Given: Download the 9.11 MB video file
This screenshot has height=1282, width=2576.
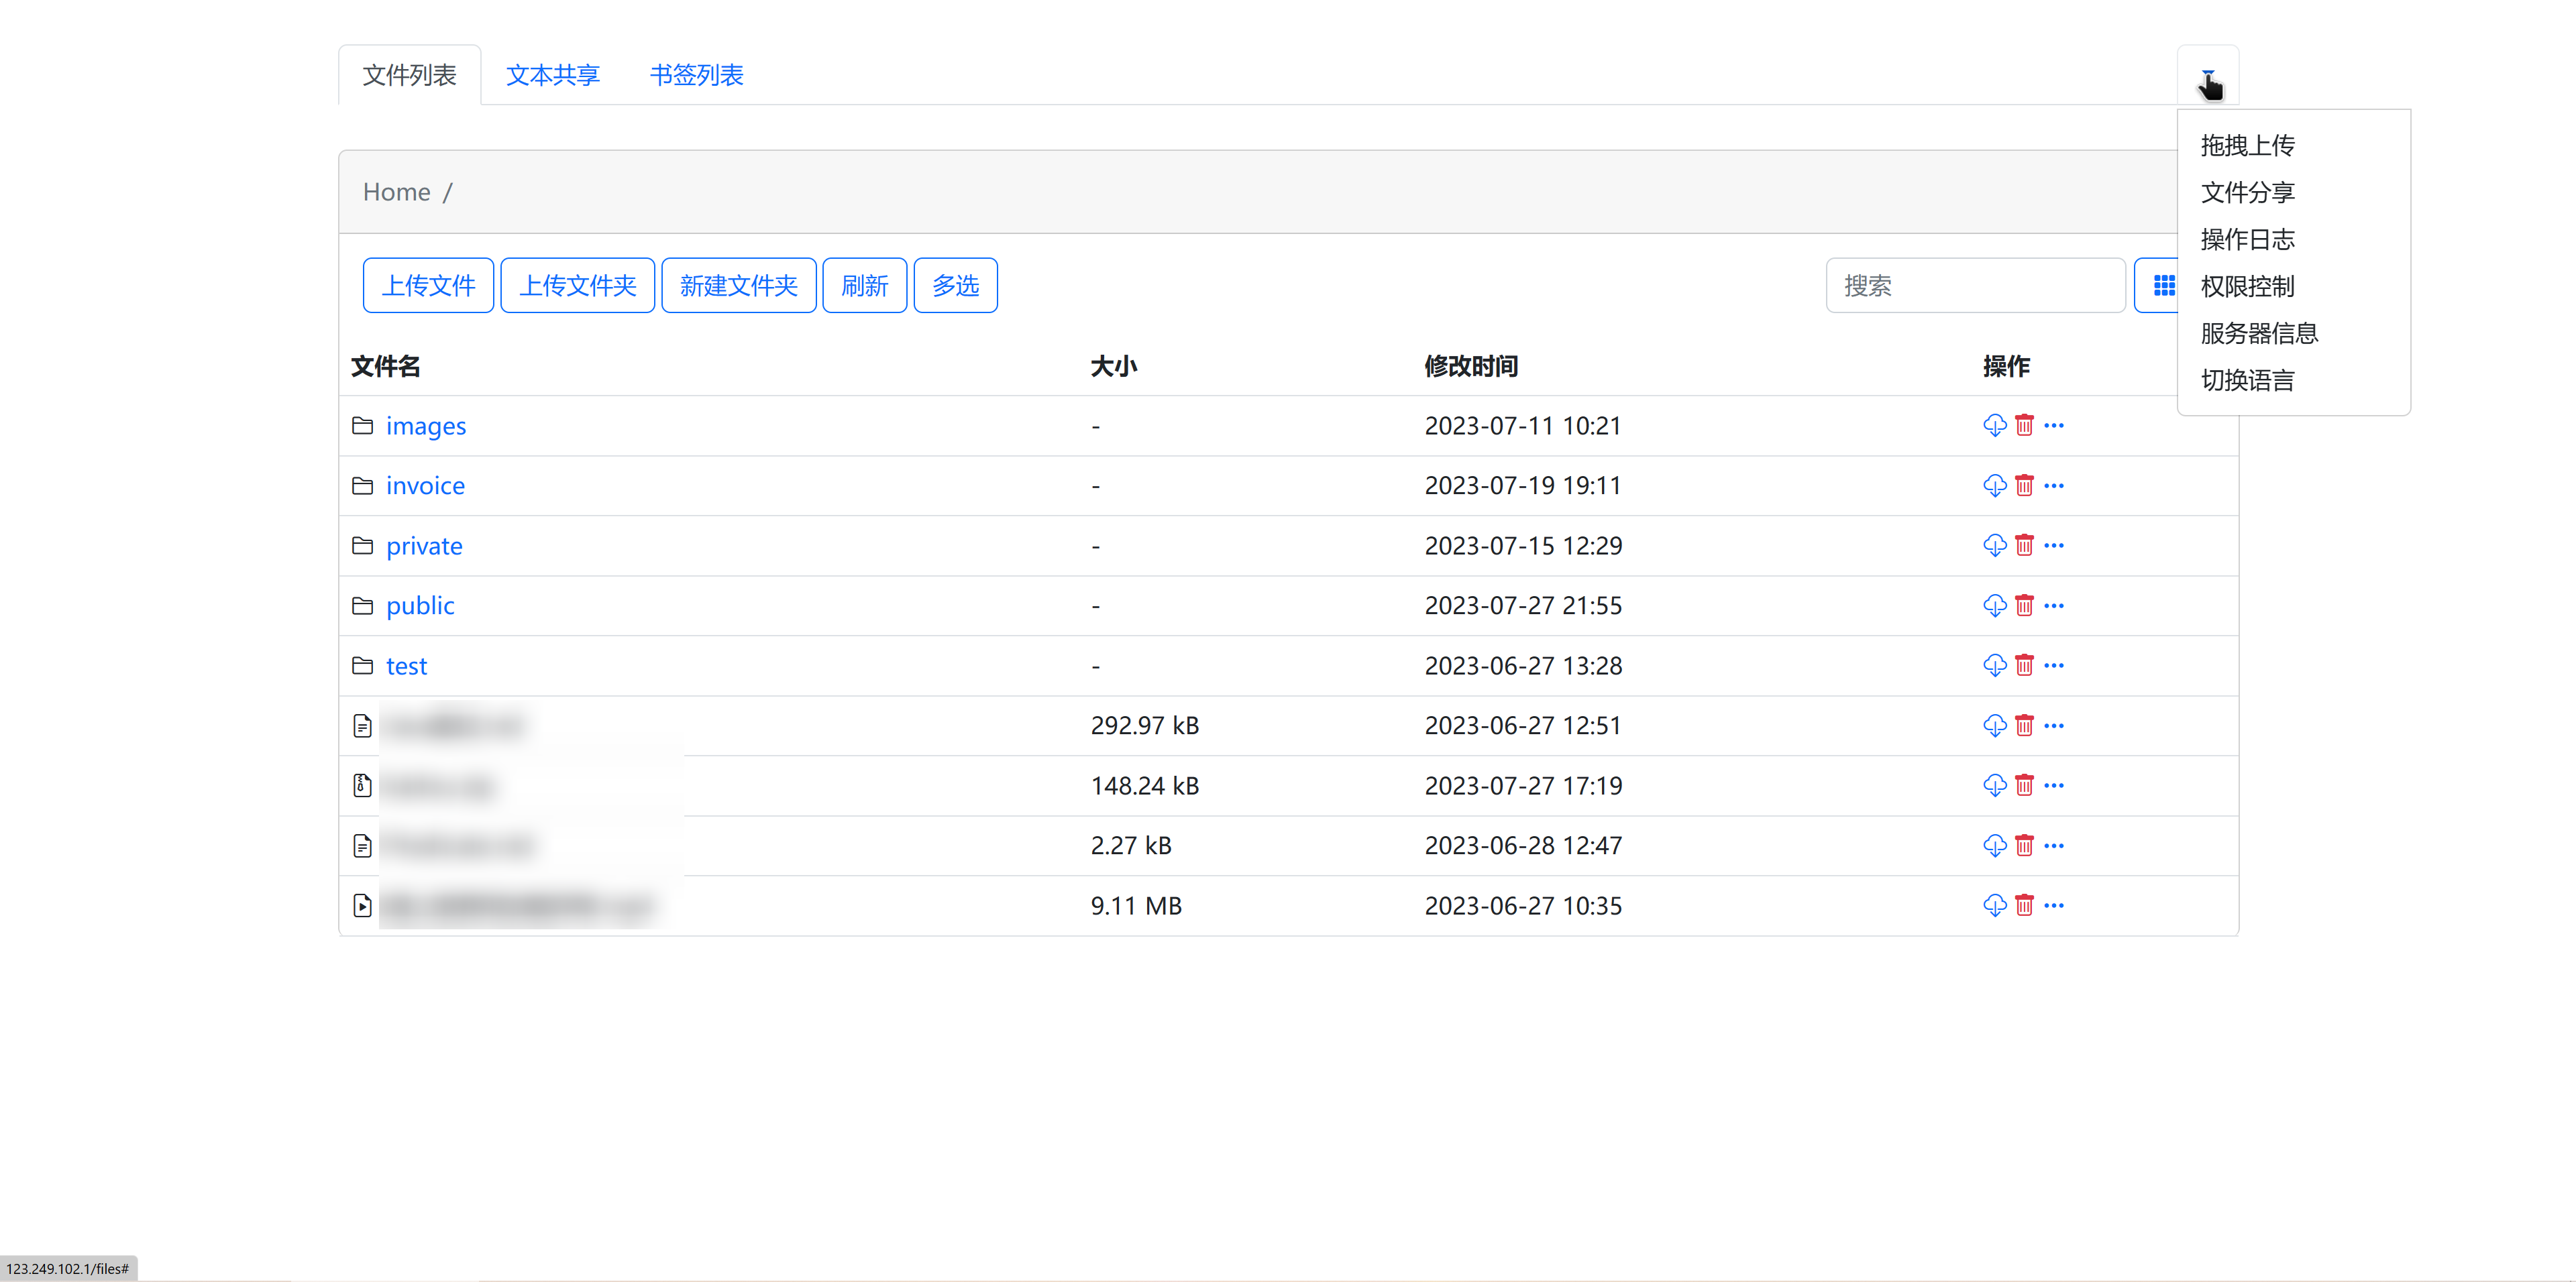Looking at the screenshot, I should coord(1994,905).
